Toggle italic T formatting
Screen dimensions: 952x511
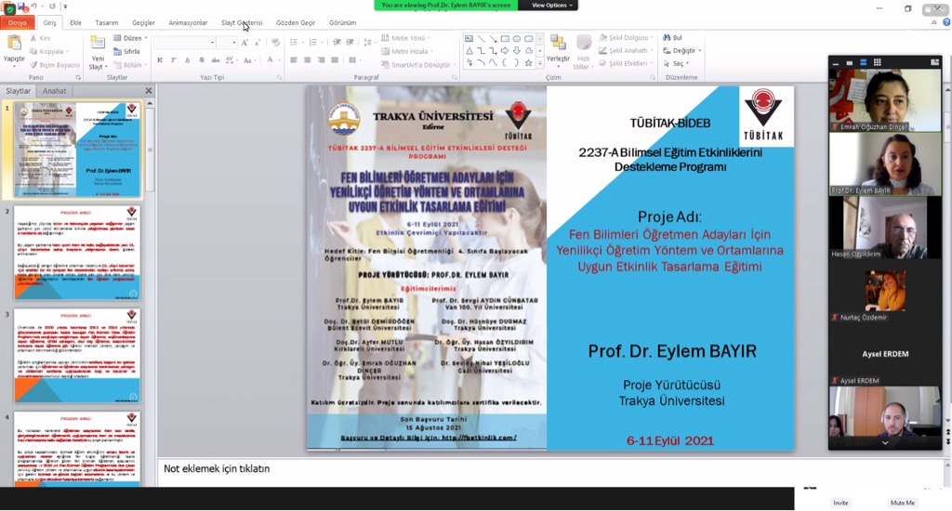[x=174, y=60]
